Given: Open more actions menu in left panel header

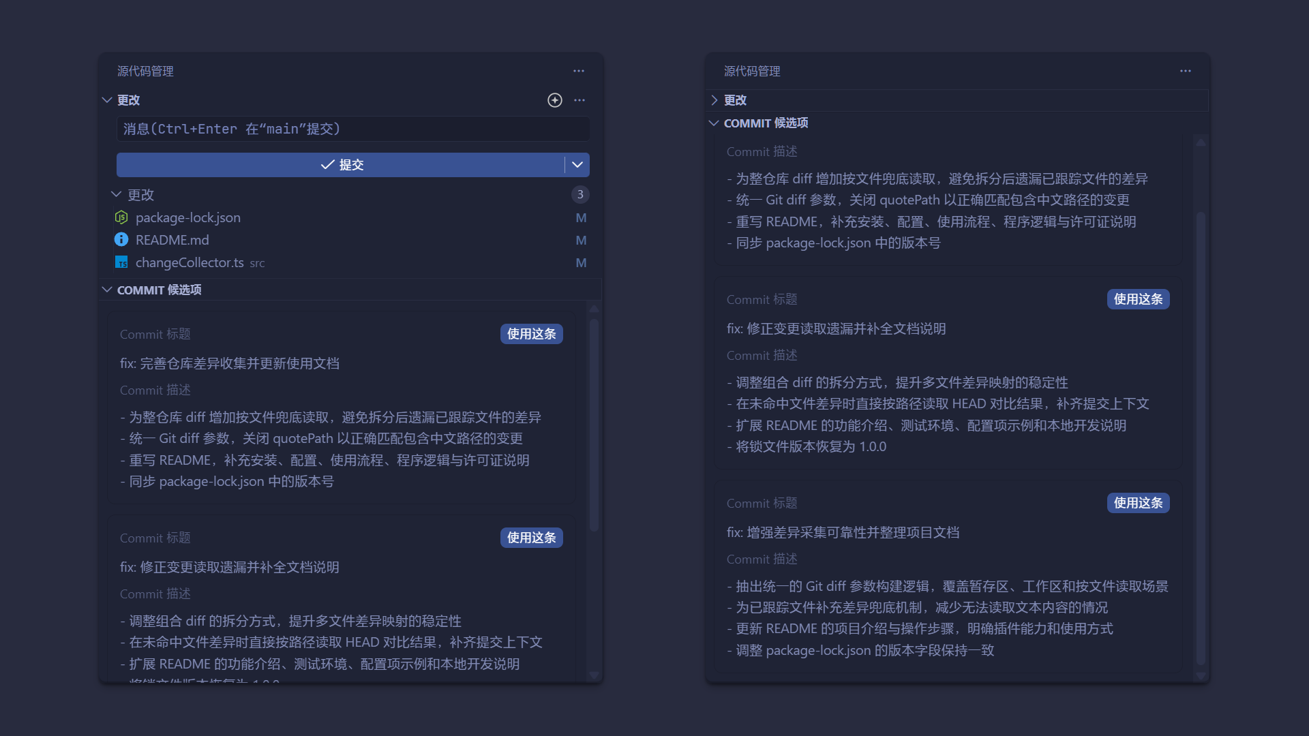Looking at the screenshot, I should click(579, 71).
